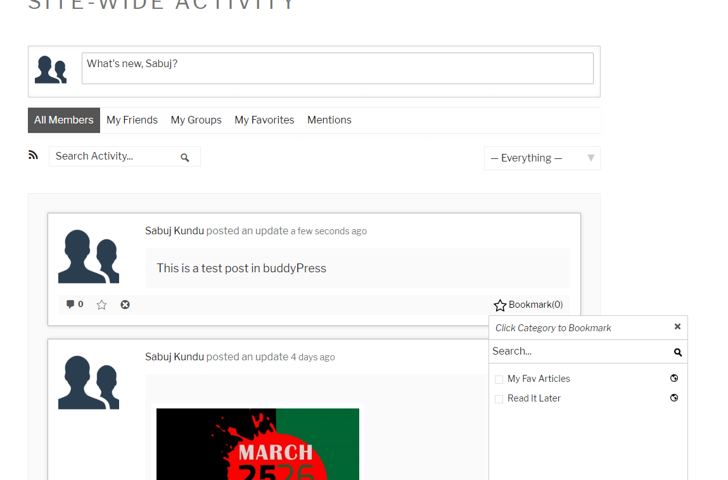Click the Bookmark star icon
Image resolution: width=728 pixels, height=480 pixels.
[x=500, y=305]
